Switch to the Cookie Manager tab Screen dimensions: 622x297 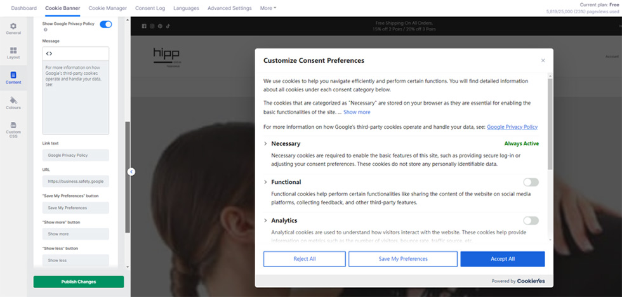coord(107,8)
